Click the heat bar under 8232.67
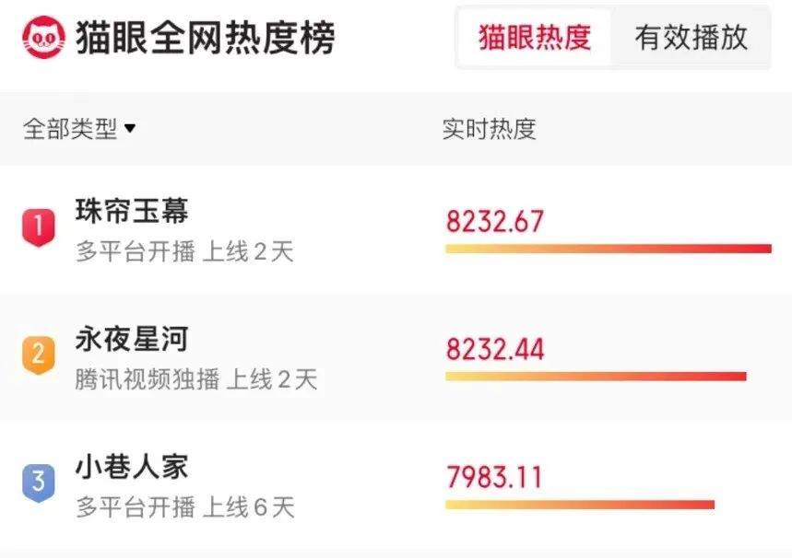Screen dimensions: 792x558 [x=609, y=249]
